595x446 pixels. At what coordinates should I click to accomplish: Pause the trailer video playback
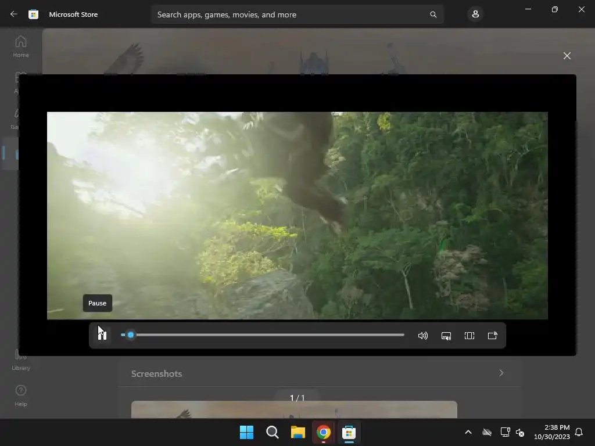[102, 335]
